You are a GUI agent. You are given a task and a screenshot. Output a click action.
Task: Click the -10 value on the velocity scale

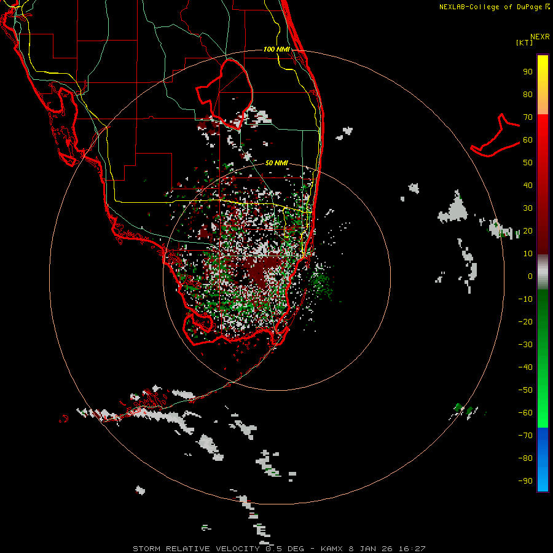[x=525, y=299]
